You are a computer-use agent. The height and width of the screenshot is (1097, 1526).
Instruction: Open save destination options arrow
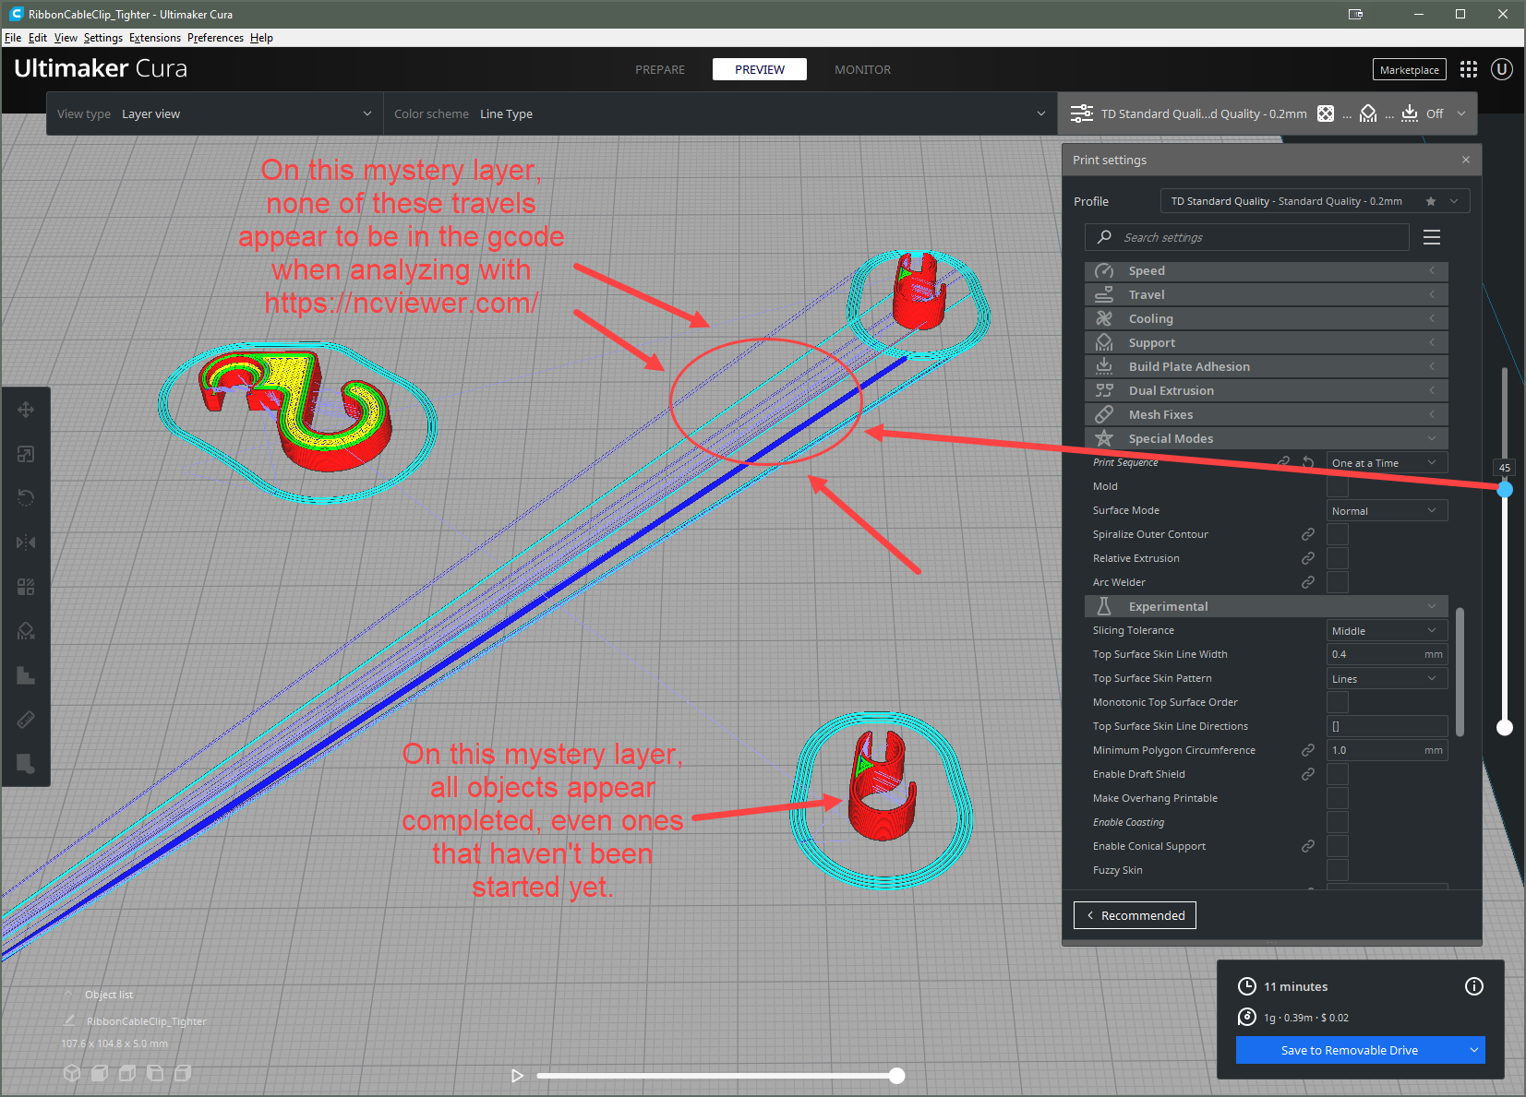click(x=1474, y=1050)
